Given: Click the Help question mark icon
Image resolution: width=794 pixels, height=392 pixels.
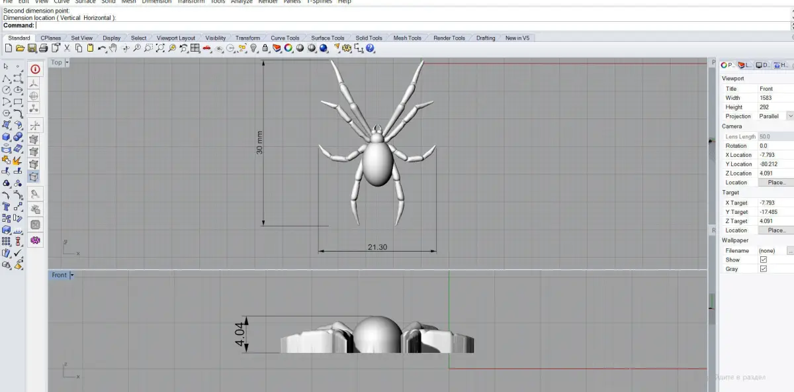Looking at the screenshot, I should tap(370, 48).
